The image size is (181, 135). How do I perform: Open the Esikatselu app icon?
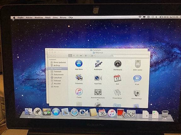click(x=79, y=78)
